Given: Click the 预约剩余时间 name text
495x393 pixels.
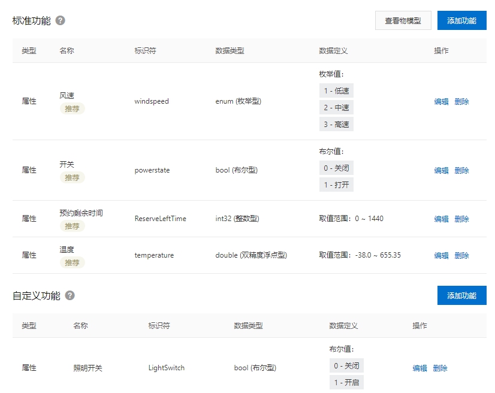Looking at the screenshot, I should pyautogui.click(x=81, y=213).
